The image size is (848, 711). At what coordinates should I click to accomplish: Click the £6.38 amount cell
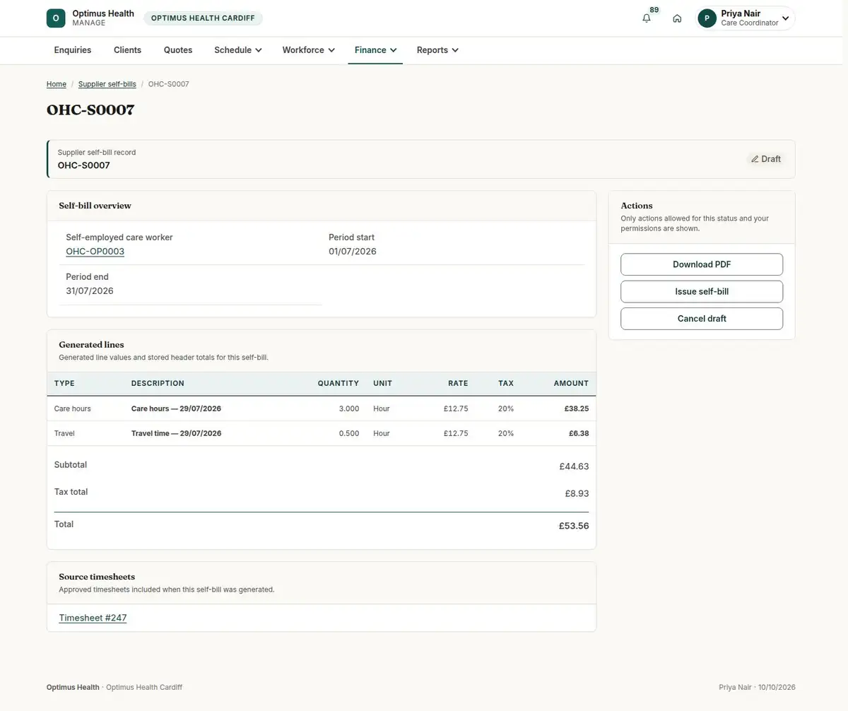(x=579, y=433)
